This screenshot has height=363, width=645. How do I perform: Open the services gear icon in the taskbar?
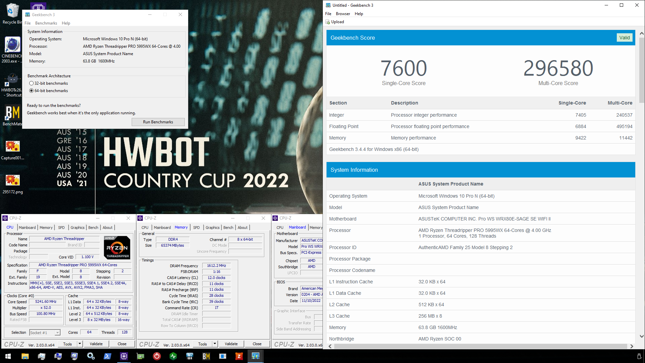coord(91,356)
